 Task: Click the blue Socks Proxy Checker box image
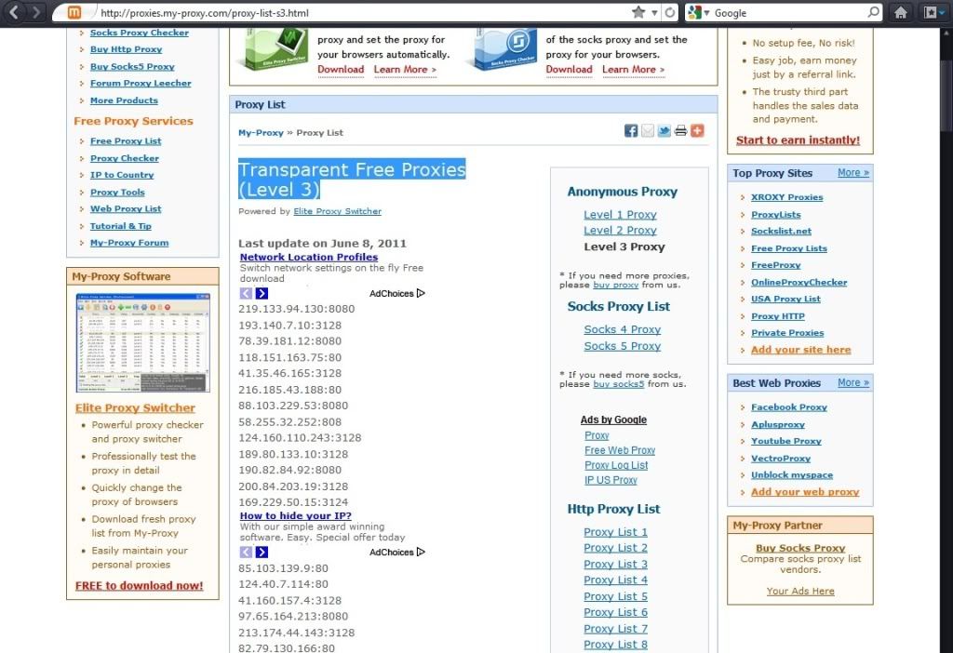502,49
